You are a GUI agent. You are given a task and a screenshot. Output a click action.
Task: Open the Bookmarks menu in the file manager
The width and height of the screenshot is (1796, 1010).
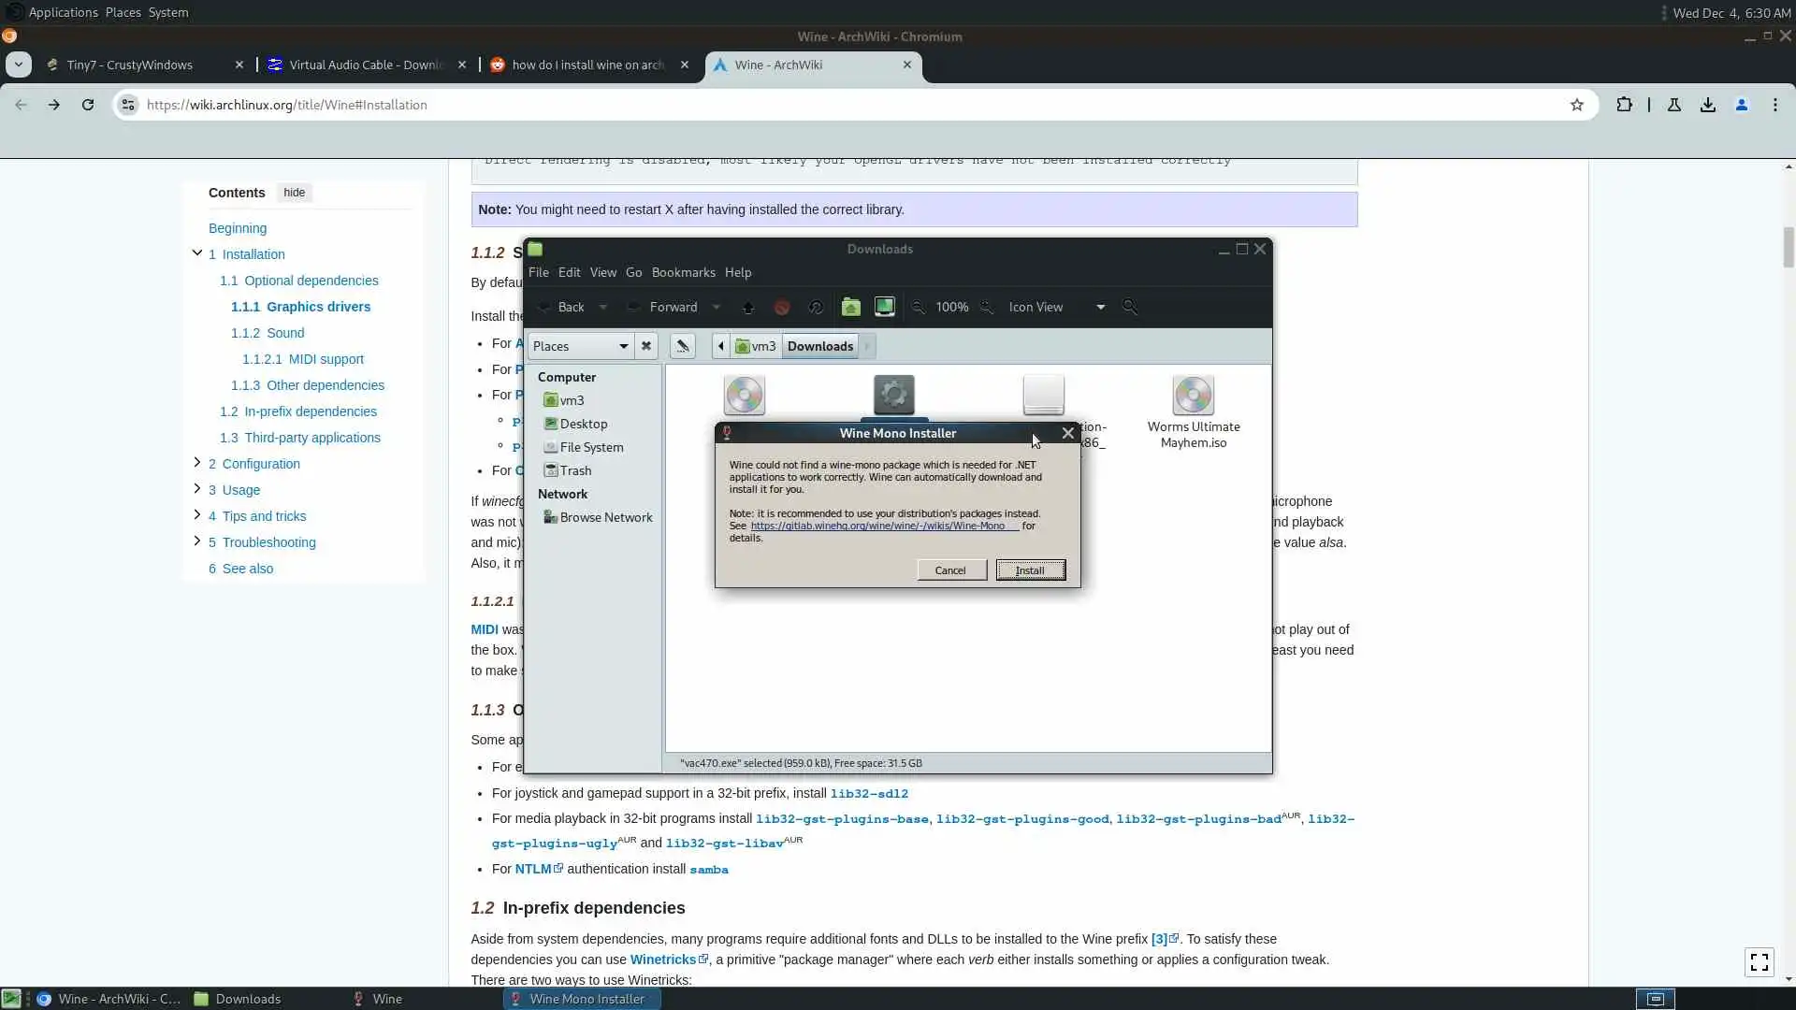[683, 272]
